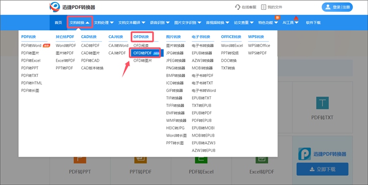Click the 迅捷PDF转换器 download panel icon
This screenshot has height=185, width=368.
point(304,154)
